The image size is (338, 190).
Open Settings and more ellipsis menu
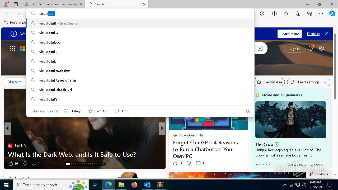(321, 13)
